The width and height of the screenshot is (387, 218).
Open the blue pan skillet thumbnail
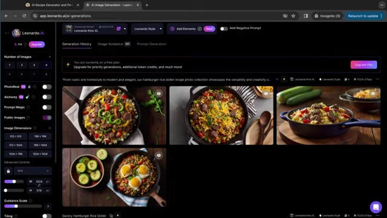(328, 116)
